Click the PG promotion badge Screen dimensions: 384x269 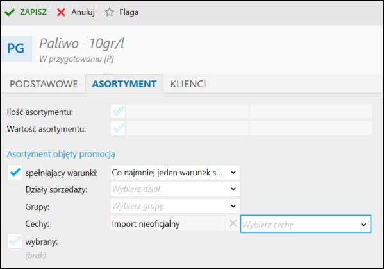pos(16,49)
